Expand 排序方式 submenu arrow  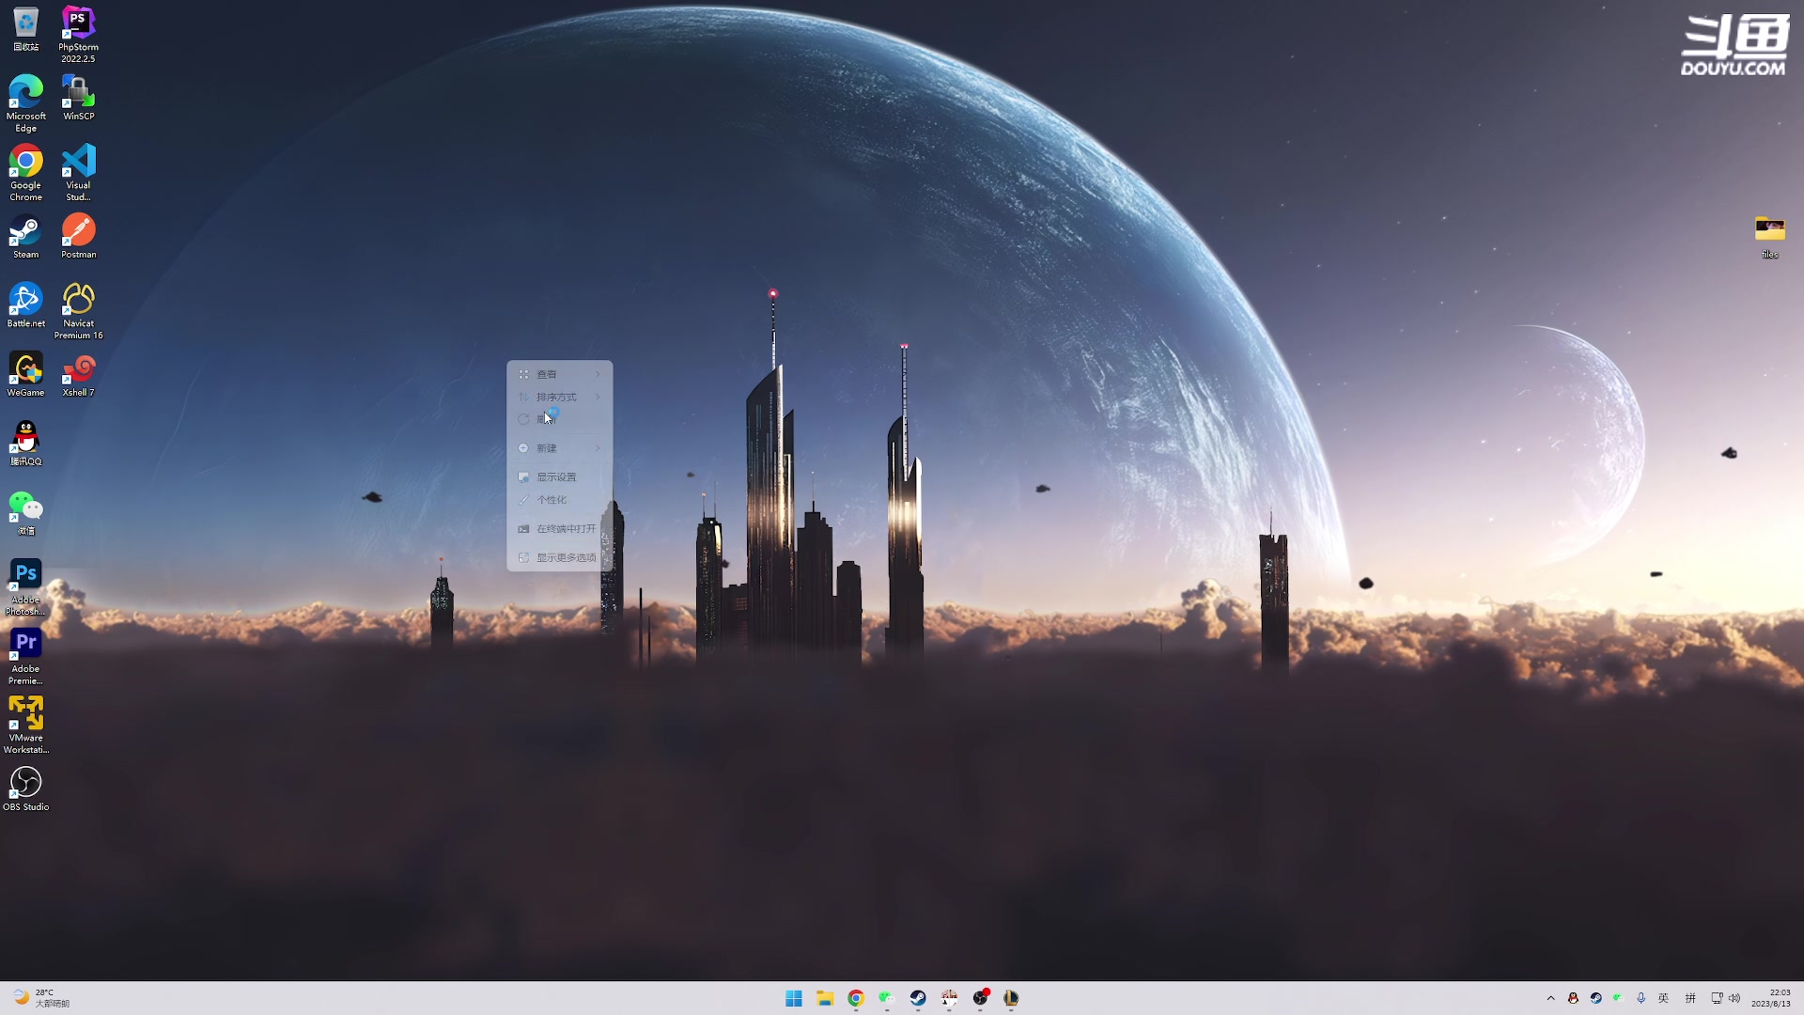[x=599, y=397]
